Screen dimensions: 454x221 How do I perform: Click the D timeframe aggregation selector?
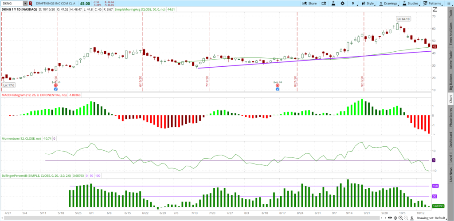tap(352, 3)
